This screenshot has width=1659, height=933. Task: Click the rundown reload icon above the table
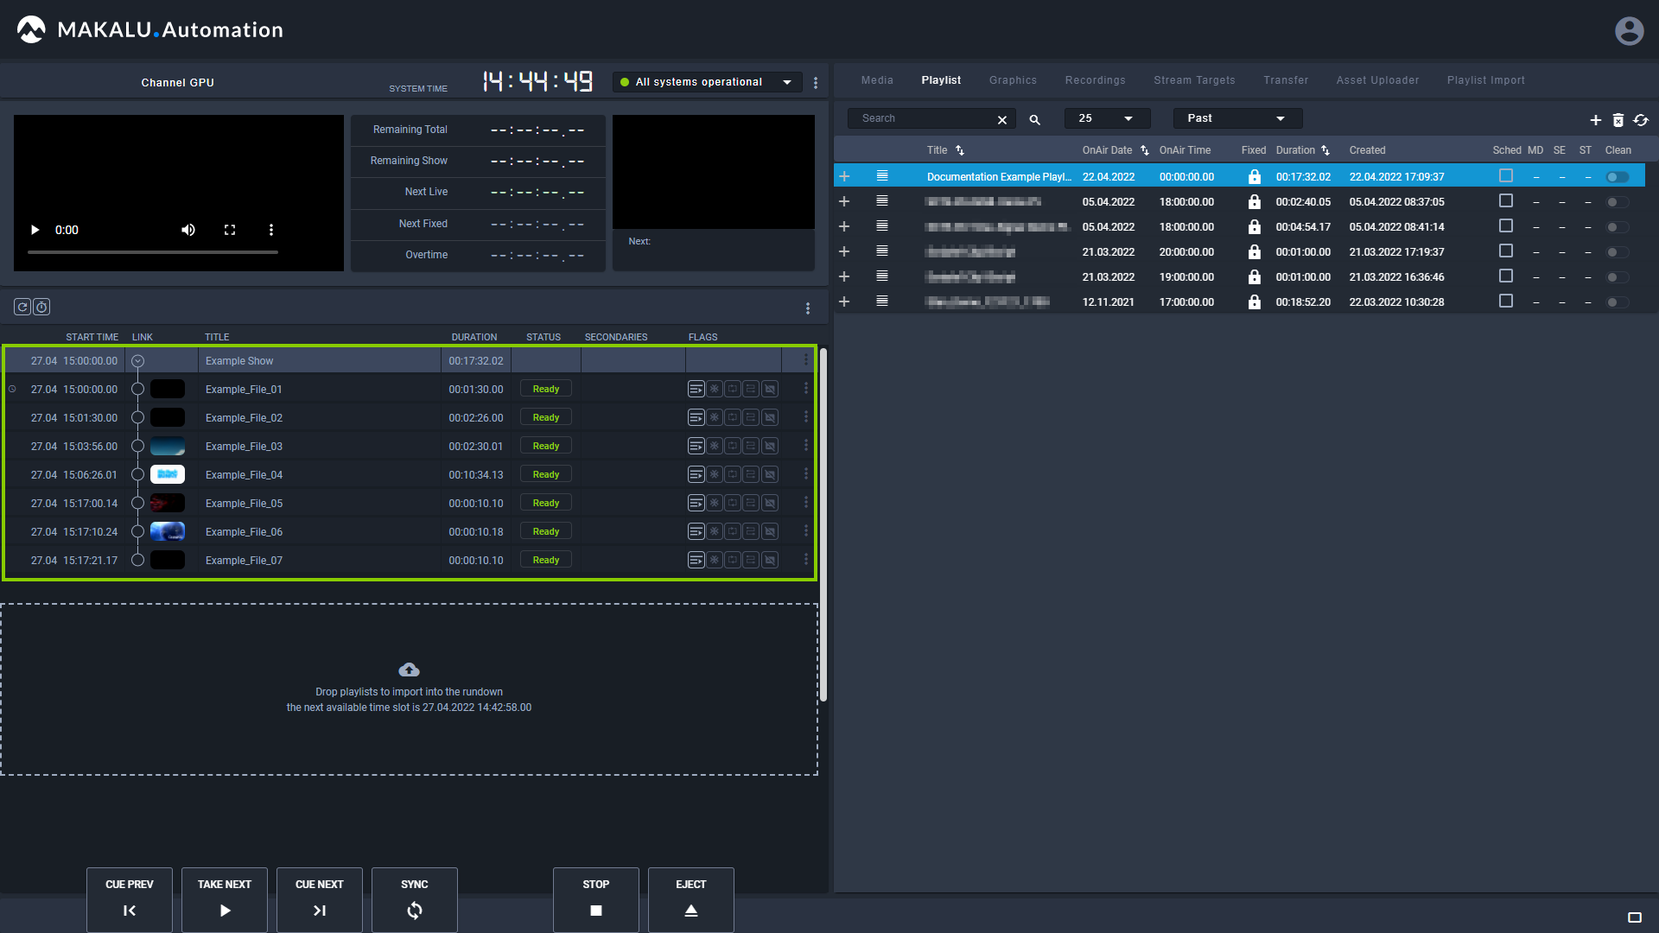(22, 307)
